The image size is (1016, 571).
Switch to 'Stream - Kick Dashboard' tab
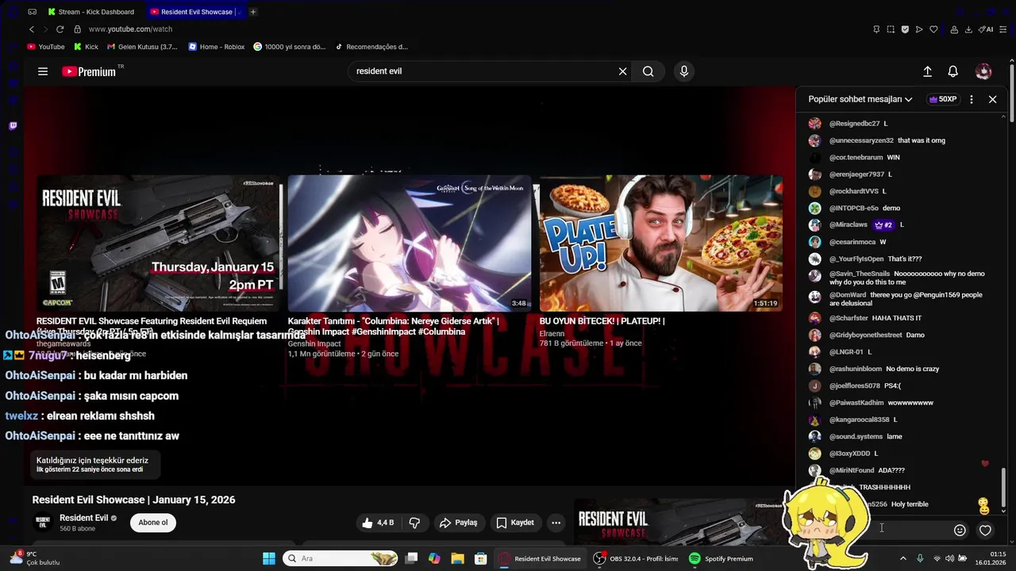91,12
